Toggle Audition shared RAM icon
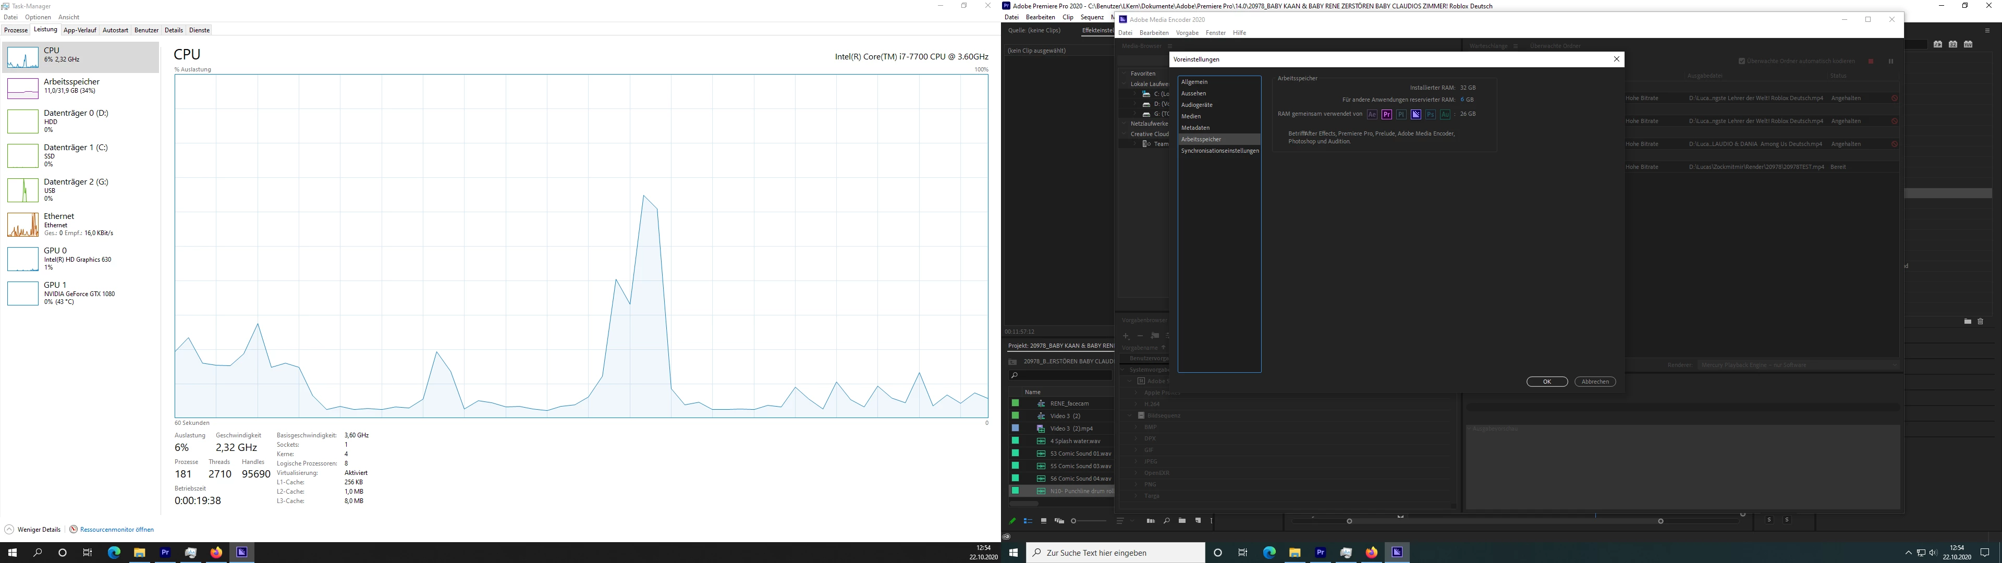Image resolution: width=2002 pixels, height=563 pixels. pos(1445,114)
